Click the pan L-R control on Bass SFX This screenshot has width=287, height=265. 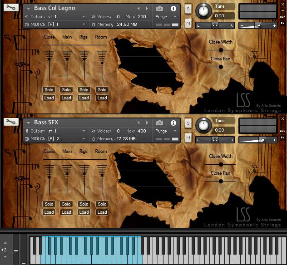click(215, 140)
